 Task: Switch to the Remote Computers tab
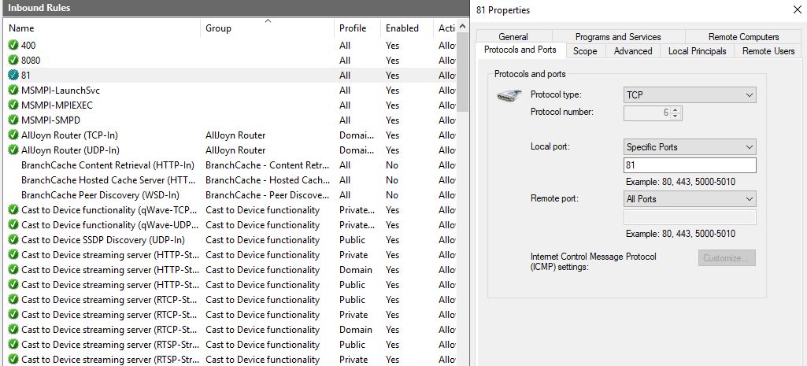click(x=743, y=36)
